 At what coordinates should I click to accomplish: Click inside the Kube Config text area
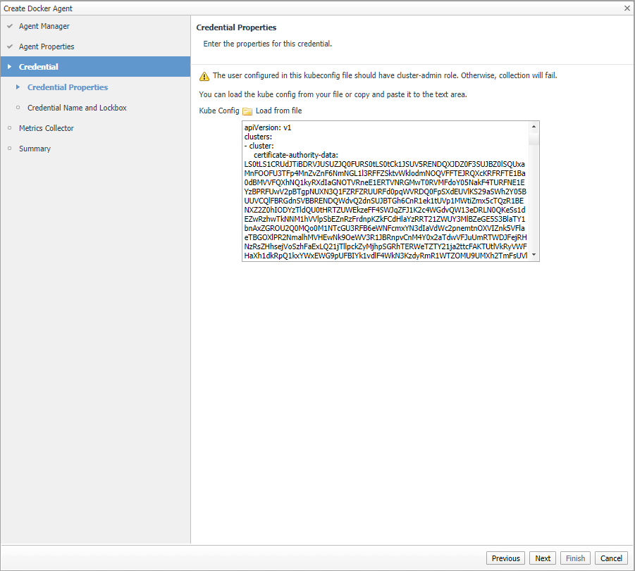[384, 191]
